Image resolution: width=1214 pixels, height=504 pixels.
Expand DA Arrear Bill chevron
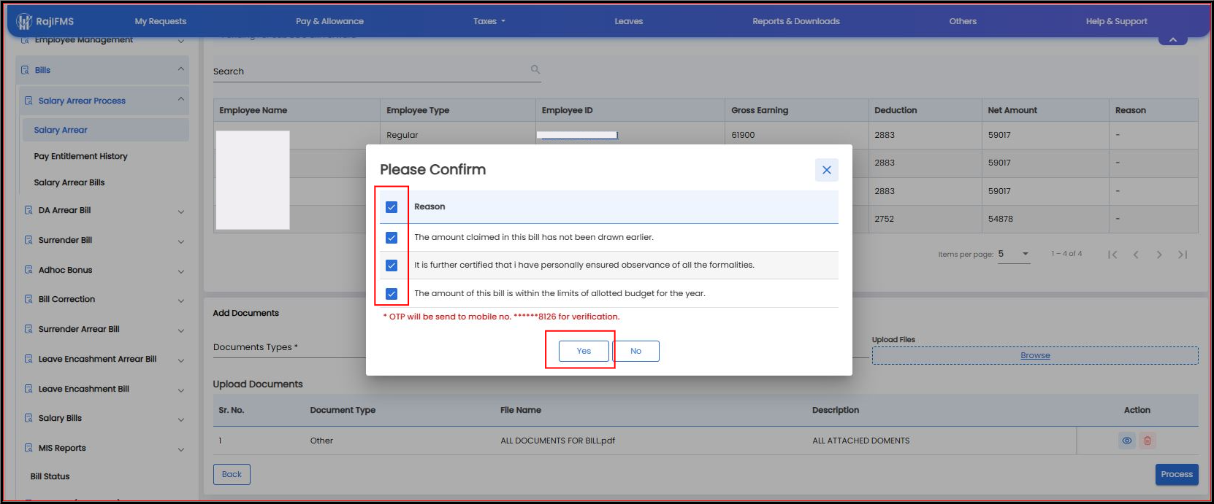pos(181,212)
